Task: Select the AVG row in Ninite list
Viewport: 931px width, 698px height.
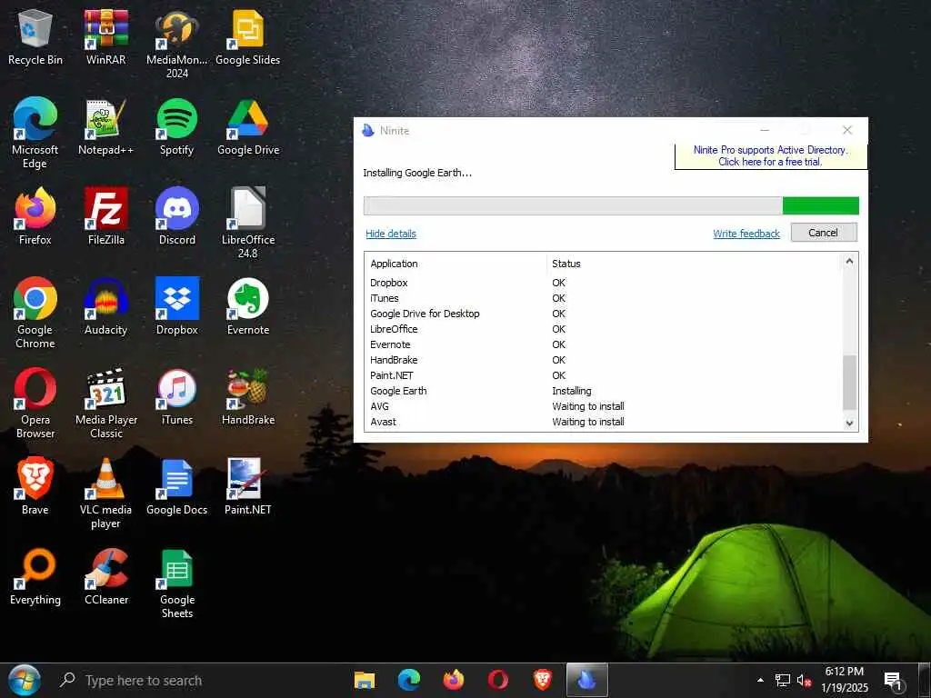Action: tap(604, 406)
